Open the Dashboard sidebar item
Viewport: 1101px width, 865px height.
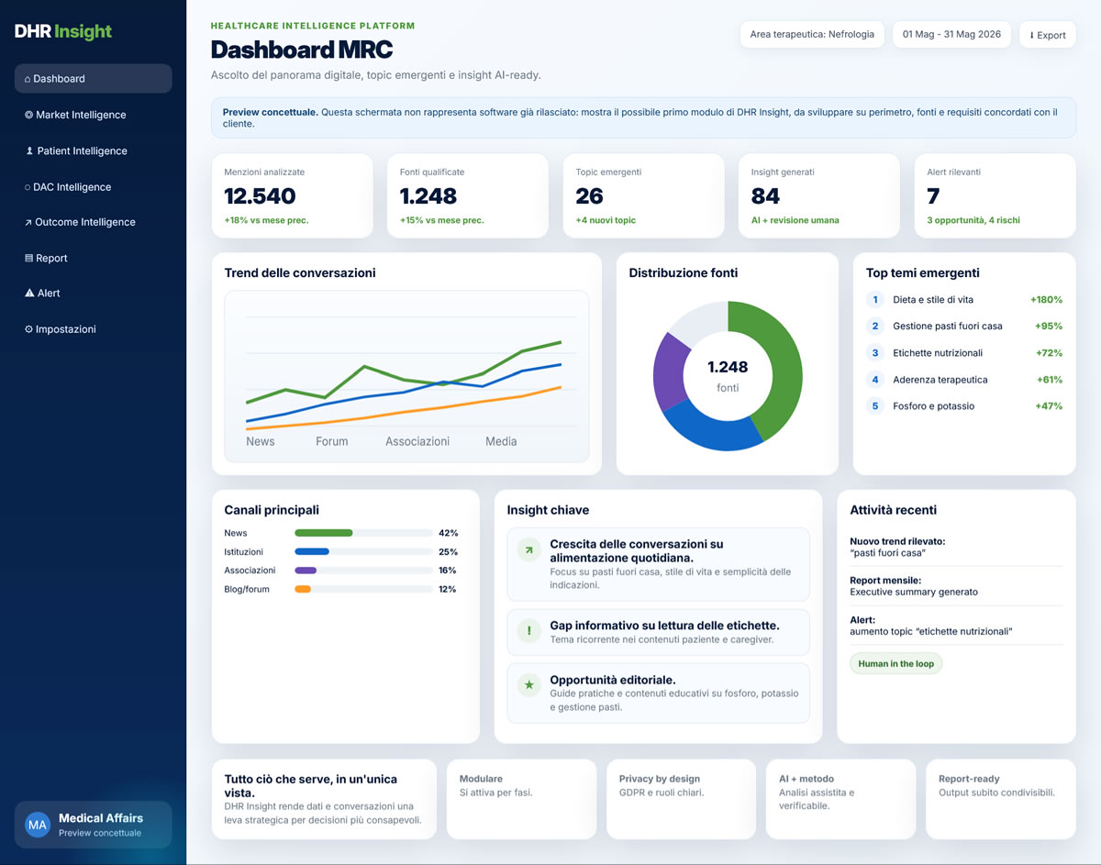93,79
